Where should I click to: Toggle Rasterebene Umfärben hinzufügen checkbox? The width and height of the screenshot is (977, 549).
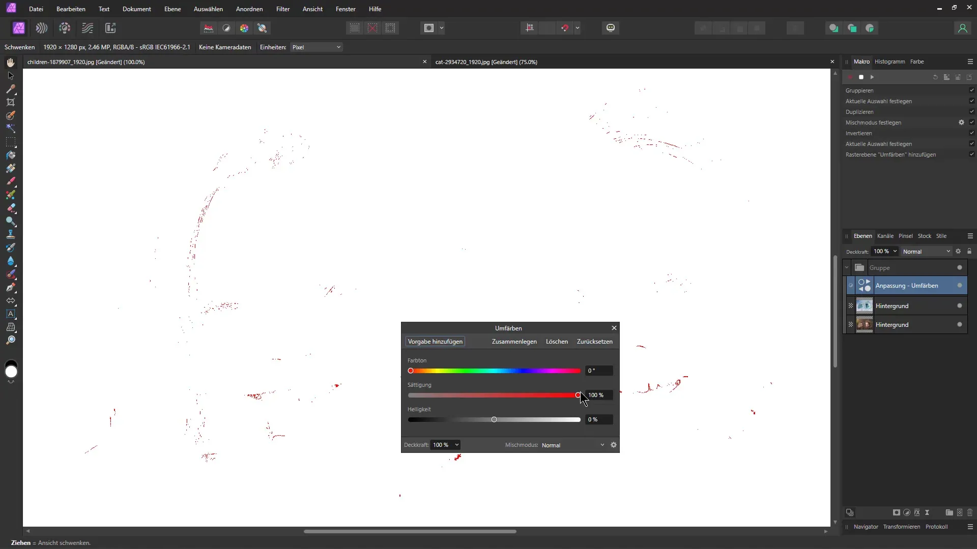971,155
